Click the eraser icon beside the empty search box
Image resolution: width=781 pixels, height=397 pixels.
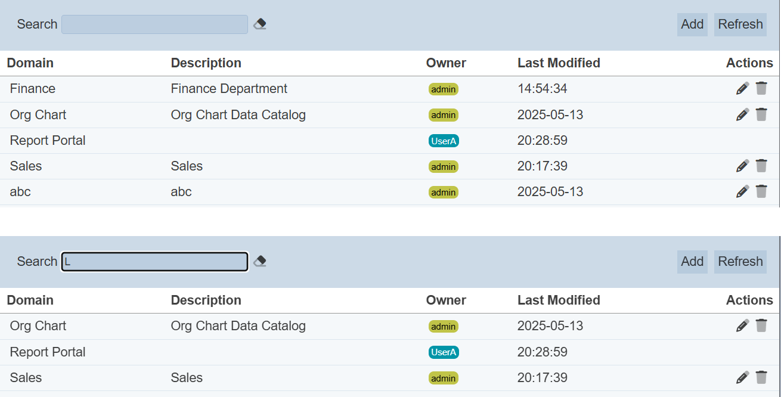click(260, 24)
